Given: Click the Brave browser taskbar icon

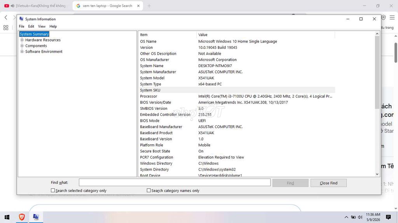Looking at the screenshot, I should point(22,217).
